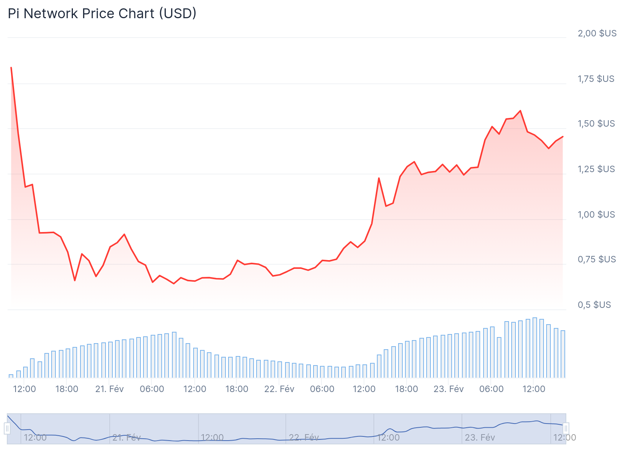This screenshot has width=624, height=455.
Task: Click the 1,50 $US price level label
Action: click(596, 124)
